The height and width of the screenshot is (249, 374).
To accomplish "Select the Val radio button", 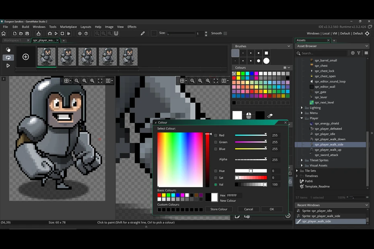I will point(216,184).
